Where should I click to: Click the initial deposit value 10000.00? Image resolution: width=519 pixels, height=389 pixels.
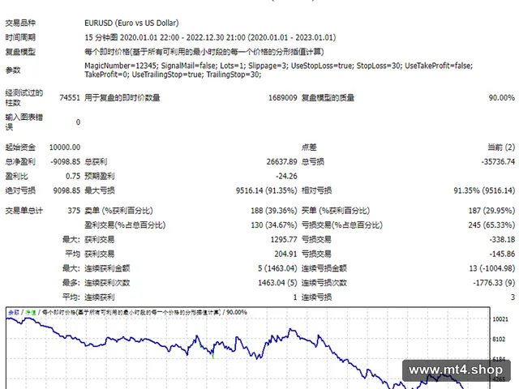pyautogui.click(x=65, y=147)
